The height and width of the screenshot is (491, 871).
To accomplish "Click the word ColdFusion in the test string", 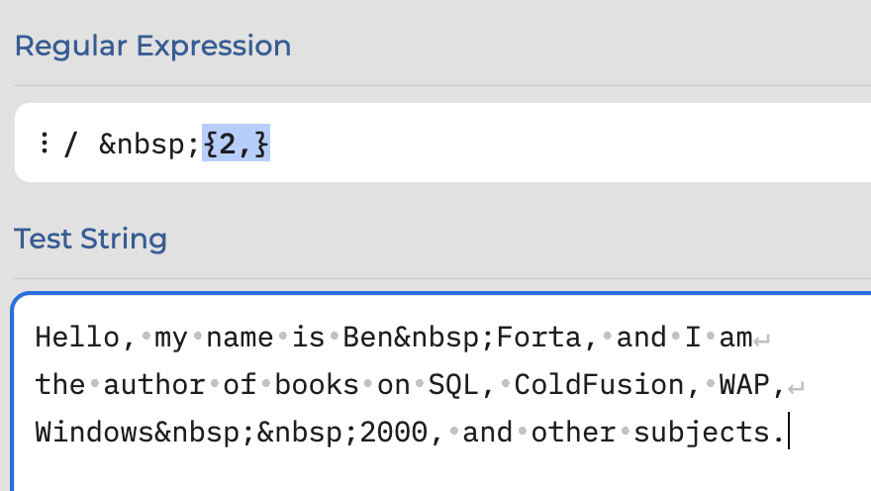I will [599, 385].
